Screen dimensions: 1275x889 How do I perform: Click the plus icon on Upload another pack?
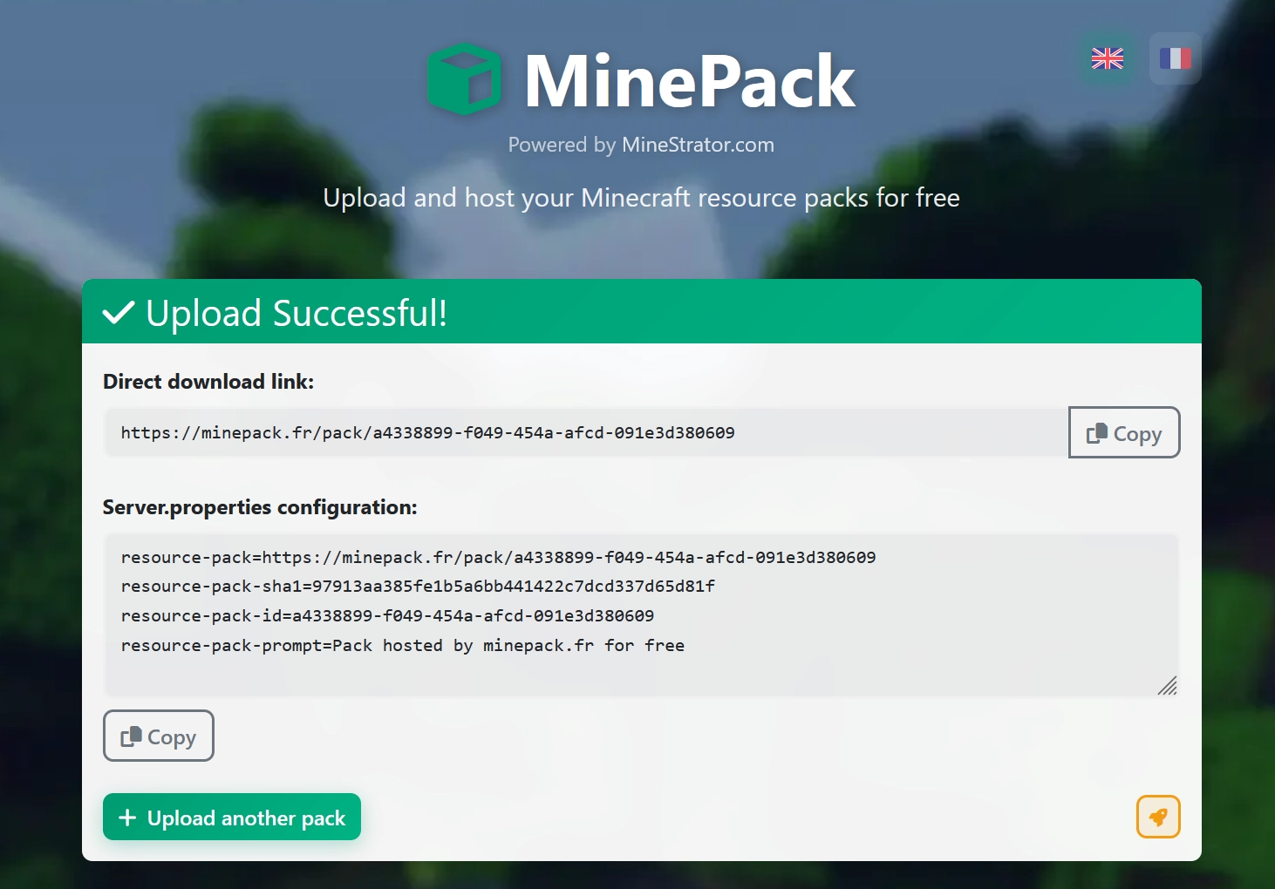tap(127, 818)
